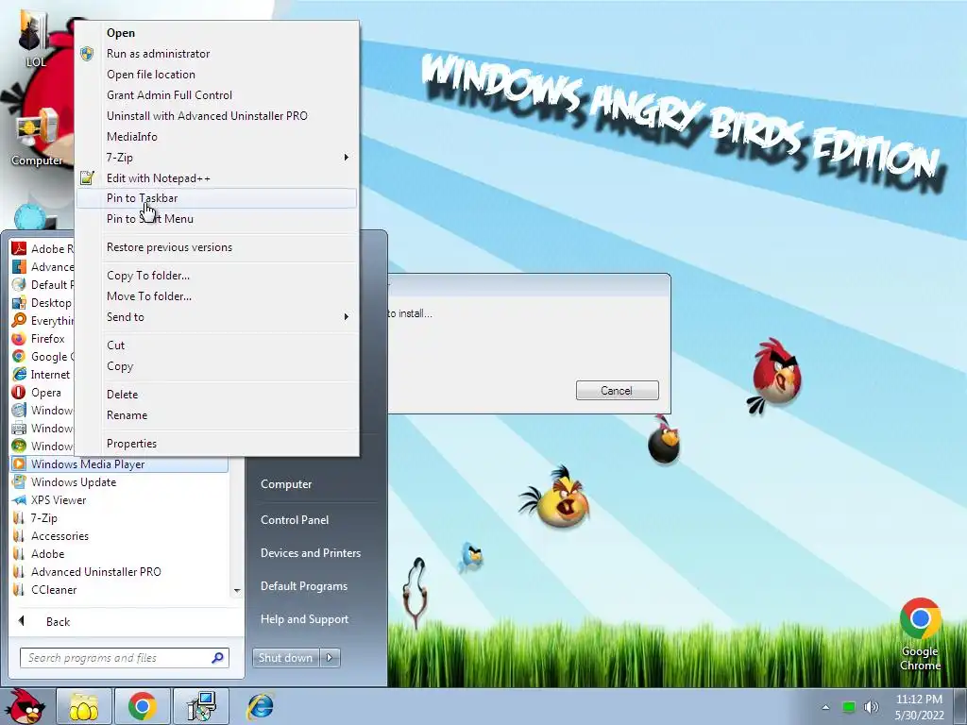
Task: Open Computer from Start menu
Action: [x=286, y=484]
